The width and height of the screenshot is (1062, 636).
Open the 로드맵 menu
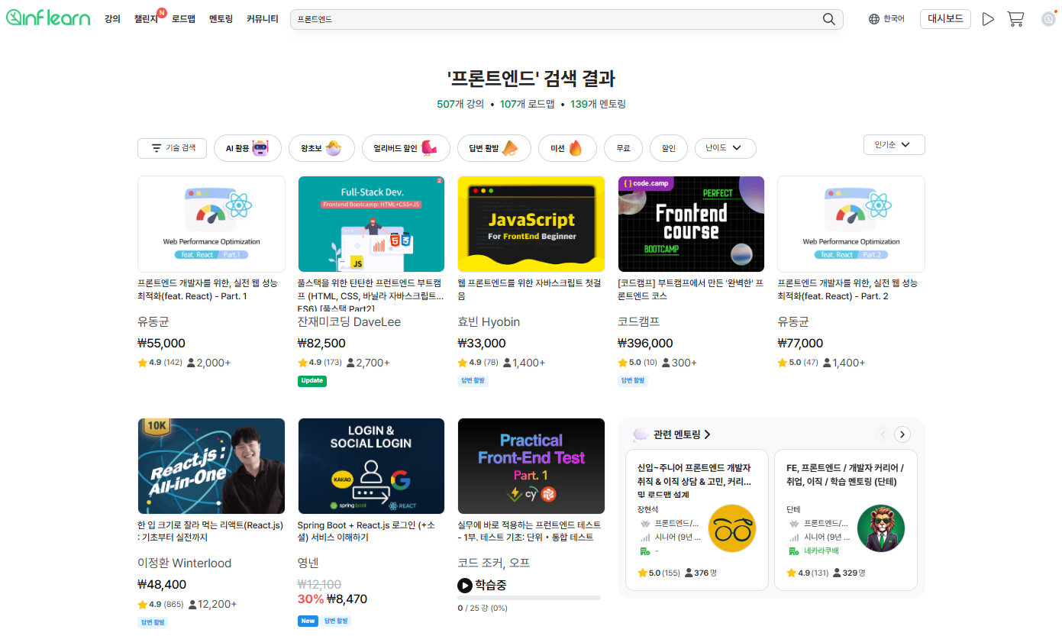click(183, 19)
